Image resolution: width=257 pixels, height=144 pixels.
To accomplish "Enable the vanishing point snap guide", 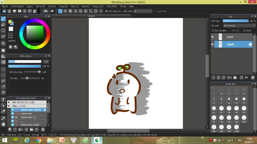I will pos(75,11).
